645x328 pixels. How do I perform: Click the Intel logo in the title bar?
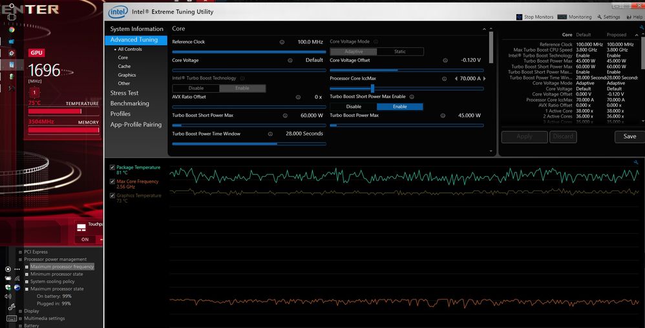pos(118,12)
